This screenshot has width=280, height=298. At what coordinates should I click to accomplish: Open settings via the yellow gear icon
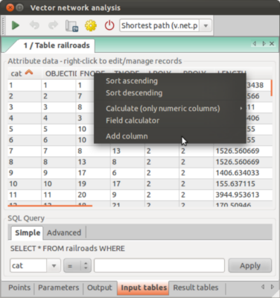91,25
